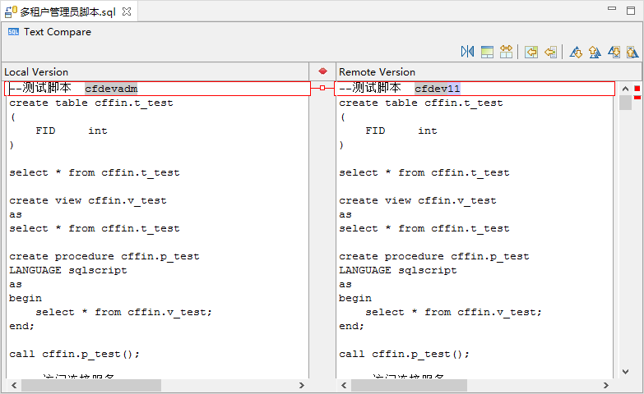Viewport: 644px width, 394px height.
Task: Click the right pane horizontal scrollbar thumb
Action: (409, 386)
